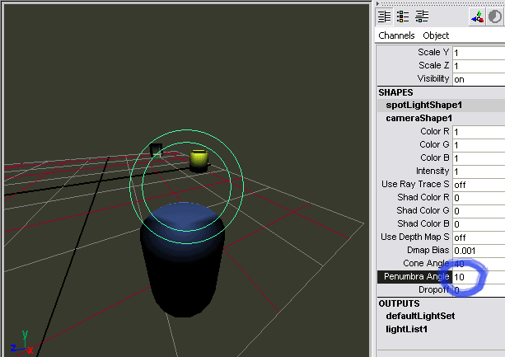Image resolution: width=505 pixels, height=357 pixels.
Task: Click the Attribute Editor layout icon
Action: click(403, 16)
